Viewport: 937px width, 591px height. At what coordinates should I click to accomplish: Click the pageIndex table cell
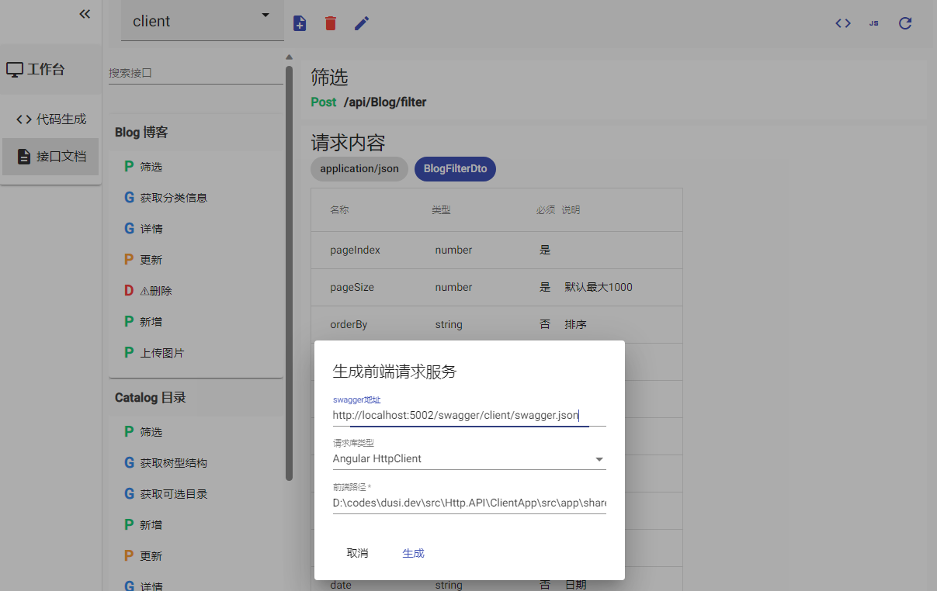coord(356,250)
